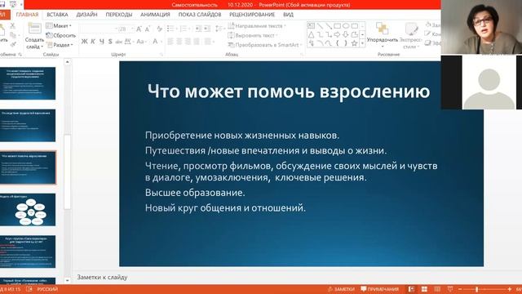This screenshot has height=294, width=522.
Task: Switch to the РЕЦЕНЗИРОВАНИЕ tab
Action: tap(252, 15)
